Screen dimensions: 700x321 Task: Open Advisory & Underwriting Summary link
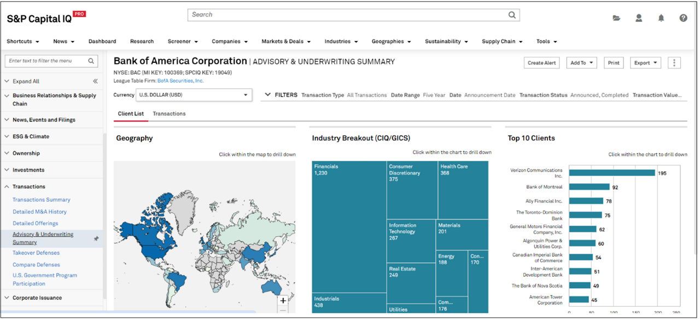43,238
